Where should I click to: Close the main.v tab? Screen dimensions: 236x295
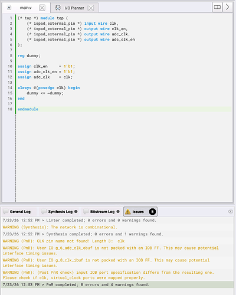(x=42, y=8)
